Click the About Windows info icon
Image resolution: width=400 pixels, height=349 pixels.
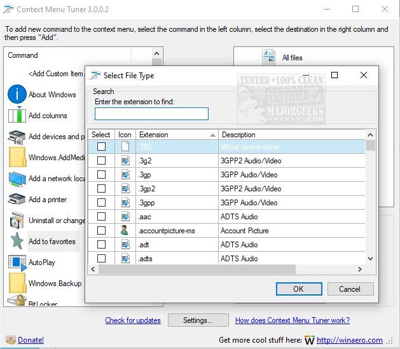point(17,95)
